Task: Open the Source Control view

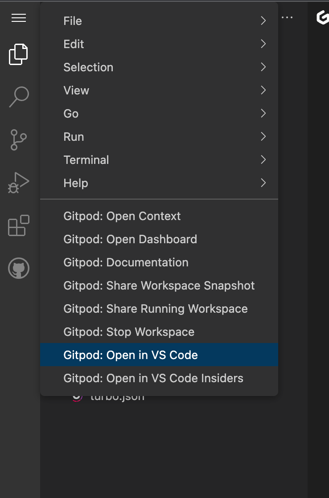Action: [x=18, y=139]
